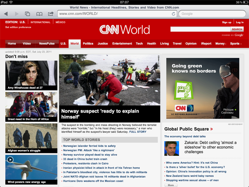249x187 pixels.
Task: Click the Log in link
Action: point(239,22)
